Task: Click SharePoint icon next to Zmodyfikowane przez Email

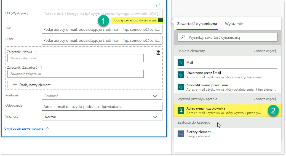Action: click(181, 87)
